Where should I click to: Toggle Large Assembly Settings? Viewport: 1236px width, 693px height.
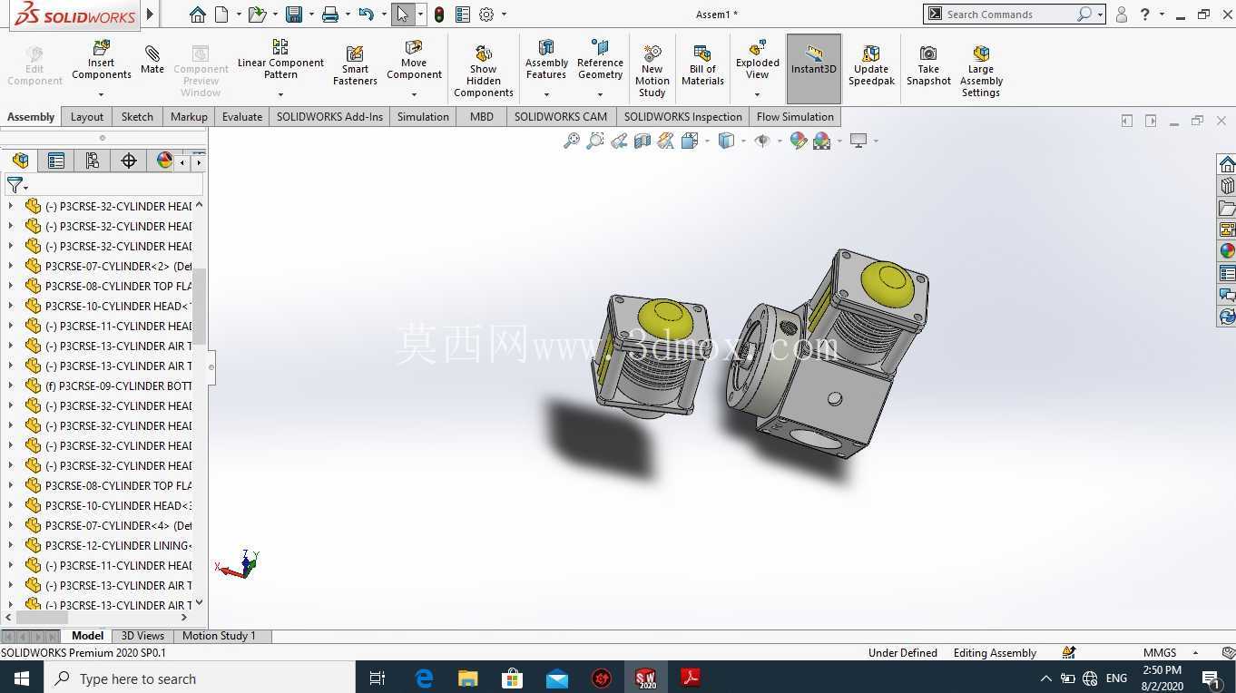point(981,69)
